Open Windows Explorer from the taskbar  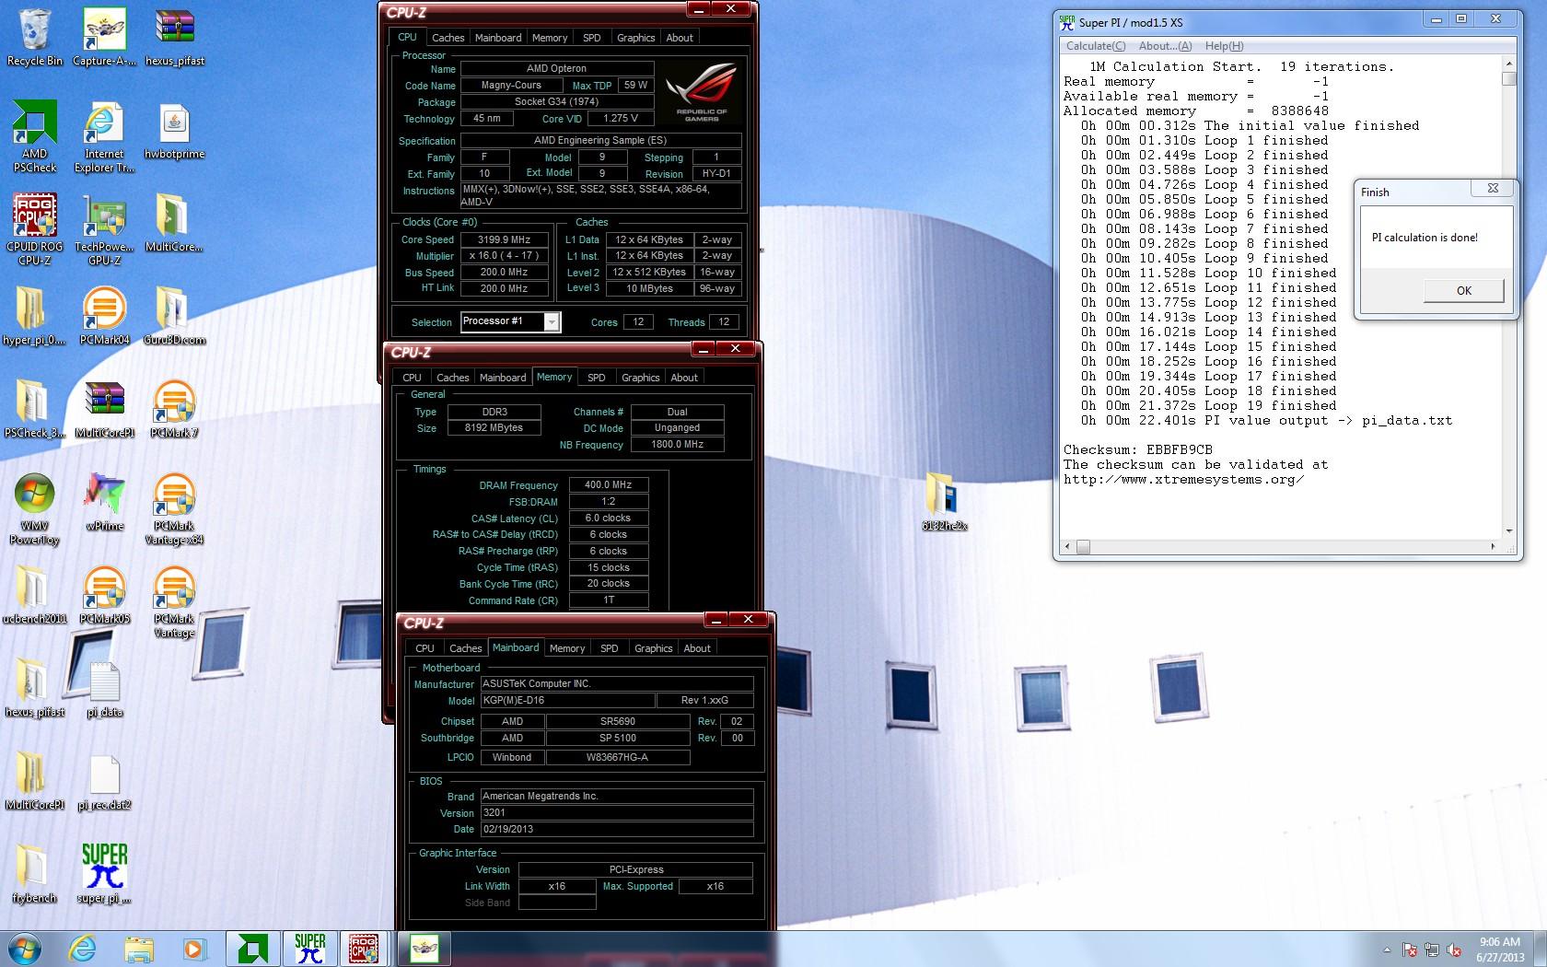point(139,949)
